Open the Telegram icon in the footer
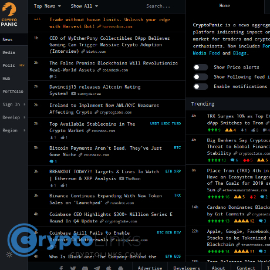Image resolution: width=270 pixels, height=270 pixels. (97, 268)
